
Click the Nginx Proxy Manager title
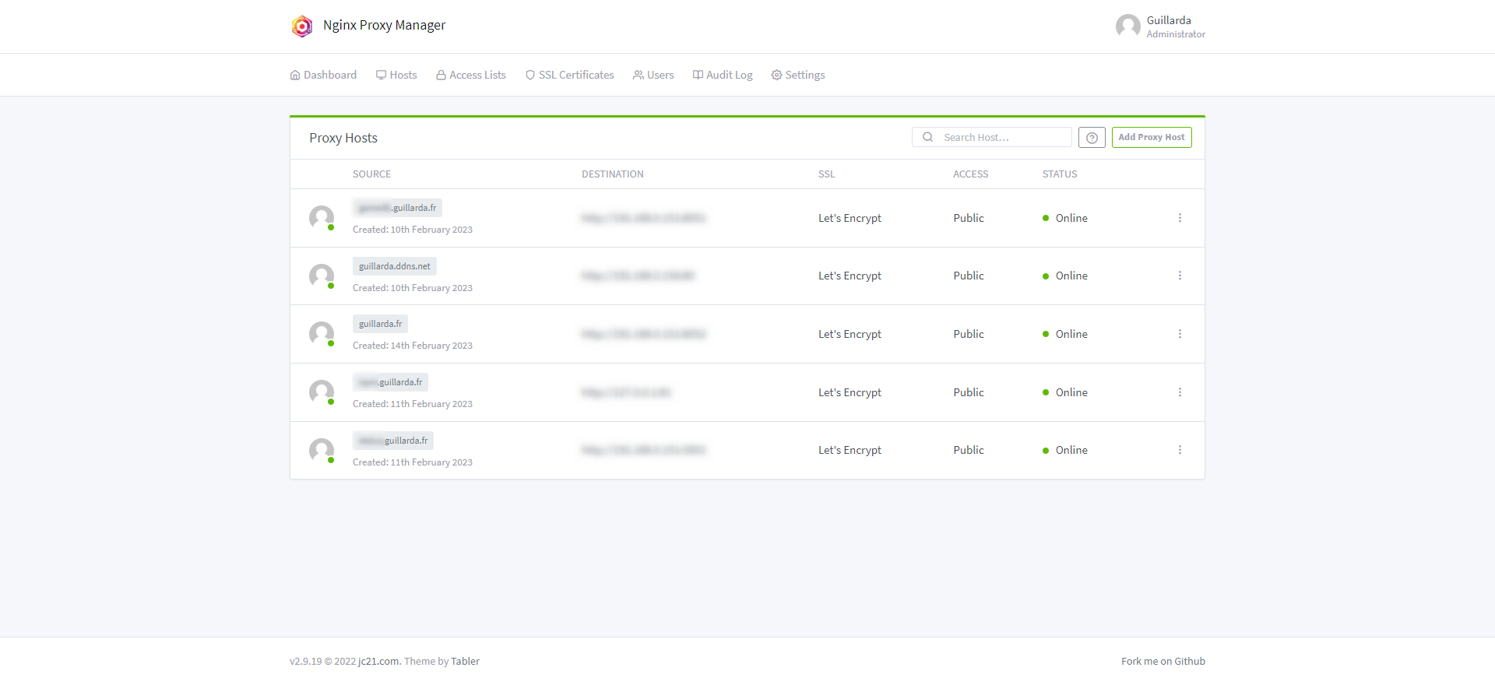point(385,25)
